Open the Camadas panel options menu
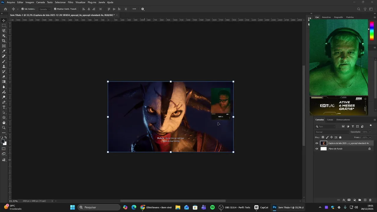377x212 pixels. 375,120
